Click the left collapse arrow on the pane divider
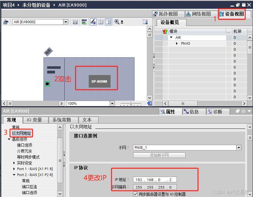The height and width of the screenshot is (197, 253). 154,57
